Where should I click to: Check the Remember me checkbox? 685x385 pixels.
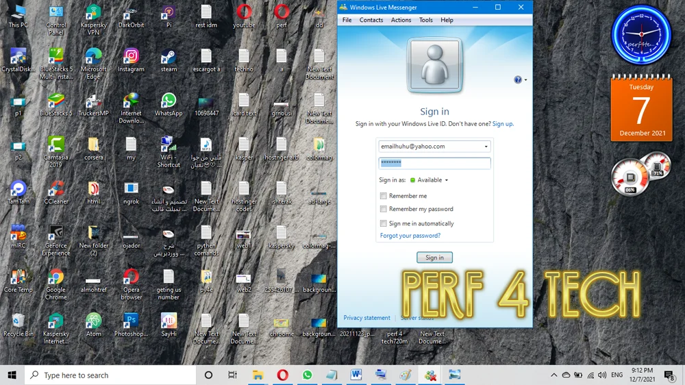(383, 196)
